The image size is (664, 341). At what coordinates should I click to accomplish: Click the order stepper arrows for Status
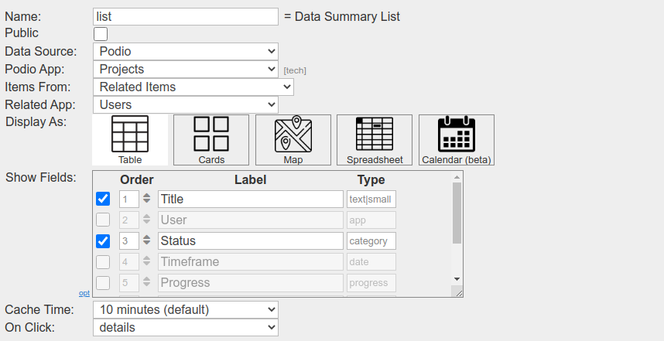pyautogui.click(x=146, y=240)
